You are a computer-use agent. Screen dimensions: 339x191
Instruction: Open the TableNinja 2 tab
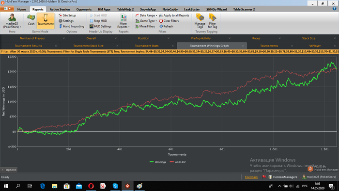[x=125, y=9]
